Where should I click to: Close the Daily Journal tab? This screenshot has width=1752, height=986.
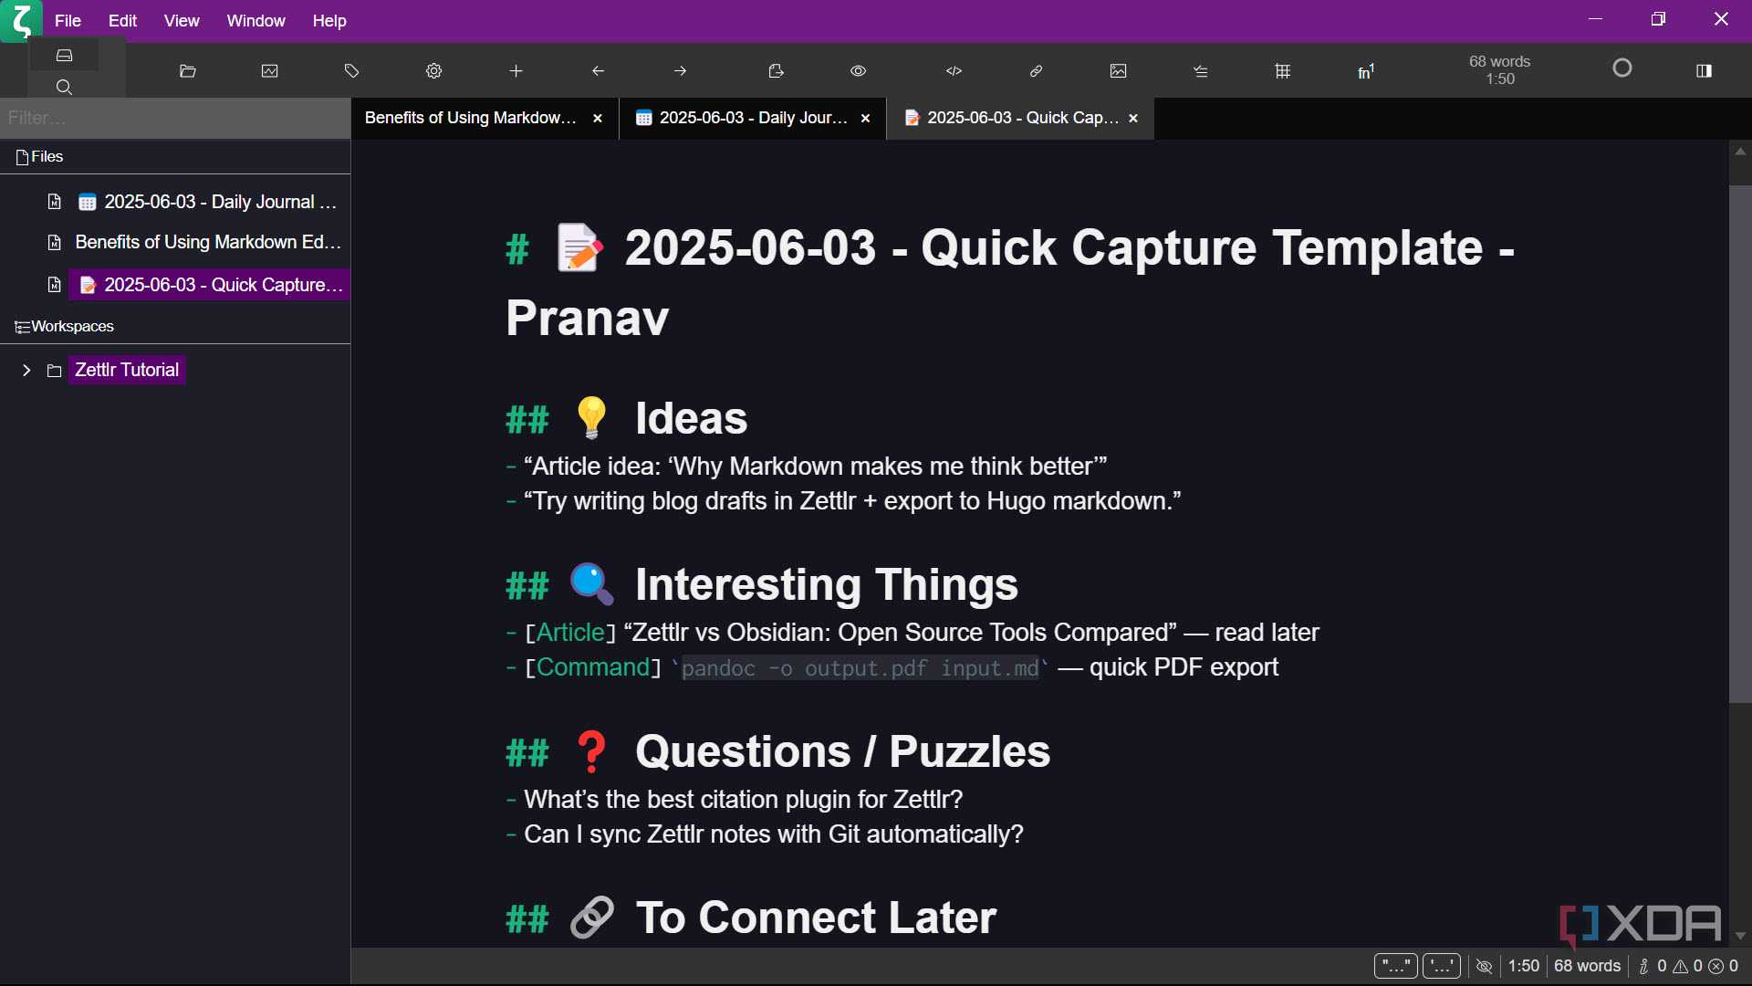(866, 119)
